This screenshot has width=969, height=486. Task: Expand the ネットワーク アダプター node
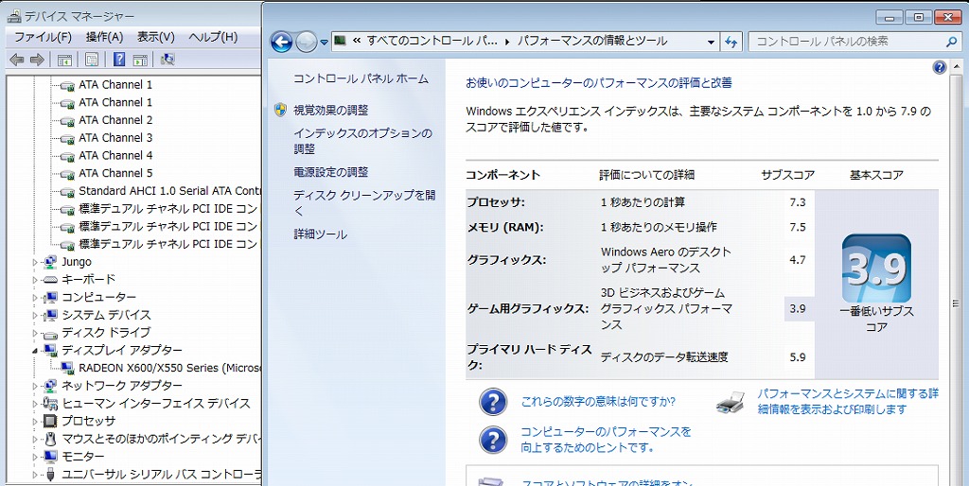click(35, 386)
